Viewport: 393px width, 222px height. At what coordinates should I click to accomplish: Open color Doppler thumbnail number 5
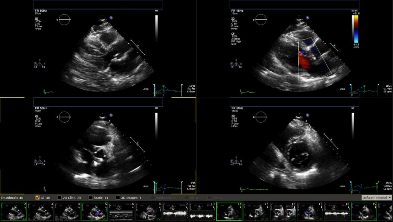[x=94, y=212]
